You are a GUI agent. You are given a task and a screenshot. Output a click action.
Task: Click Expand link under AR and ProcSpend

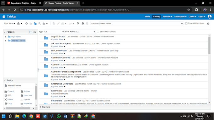click(54, 46)
